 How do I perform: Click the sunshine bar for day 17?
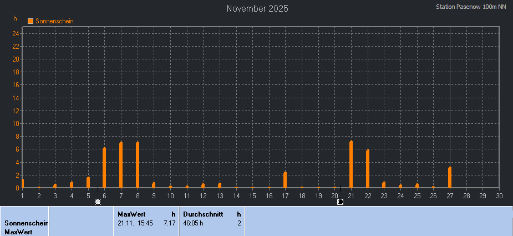pos(285,180)
